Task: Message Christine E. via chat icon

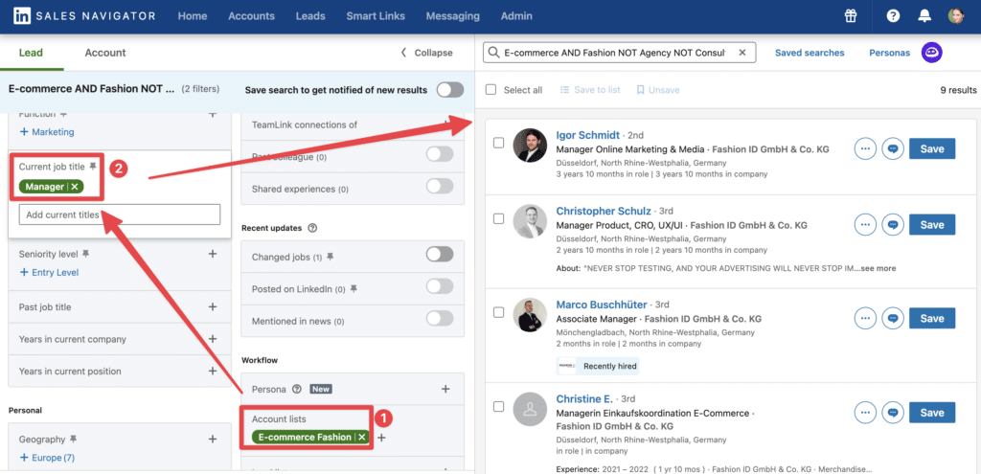Action: (x=893, y=413)
